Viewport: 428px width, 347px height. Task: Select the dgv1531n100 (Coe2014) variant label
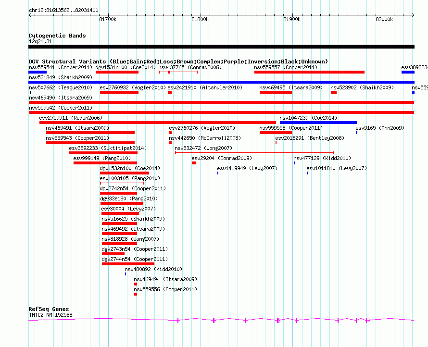point(126,67)
